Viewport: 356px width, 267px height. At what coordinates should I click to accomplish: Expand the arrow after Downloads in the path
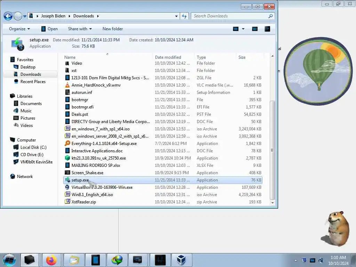[x=98, y=16]
